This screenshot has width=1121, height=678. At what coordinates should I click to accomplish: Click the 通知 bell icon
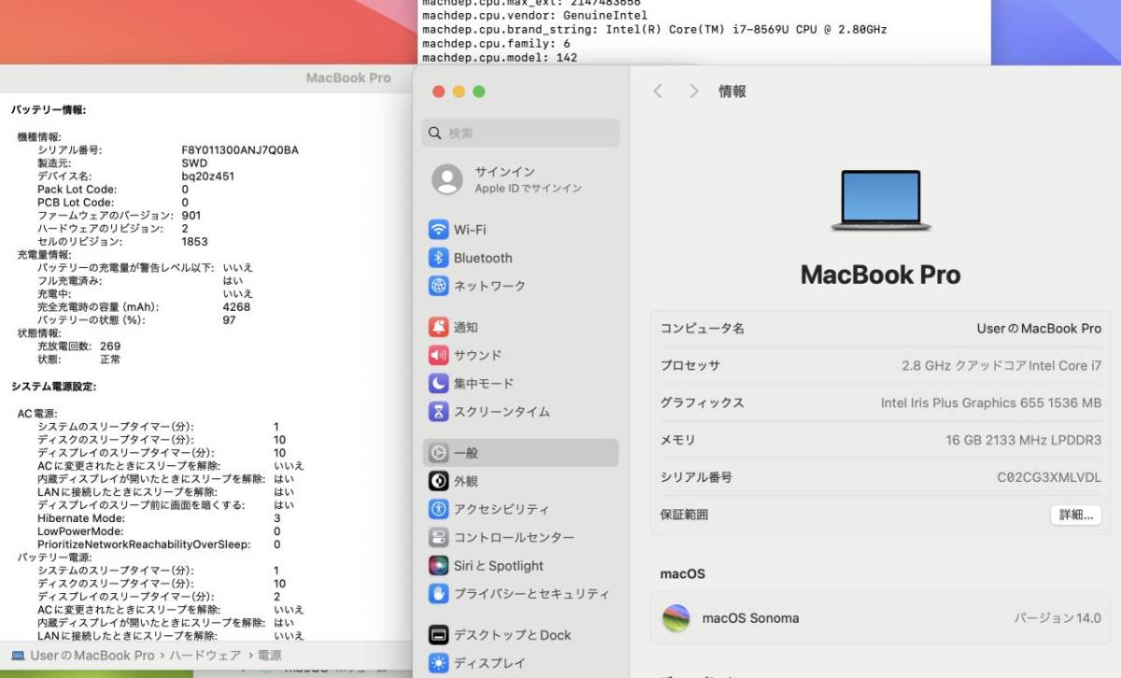438,328
